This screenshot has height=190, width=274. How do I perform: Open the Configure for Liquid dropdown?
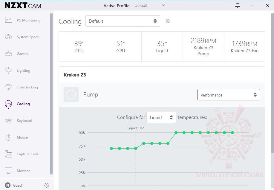pyautogui.click(x=161, y=117)
